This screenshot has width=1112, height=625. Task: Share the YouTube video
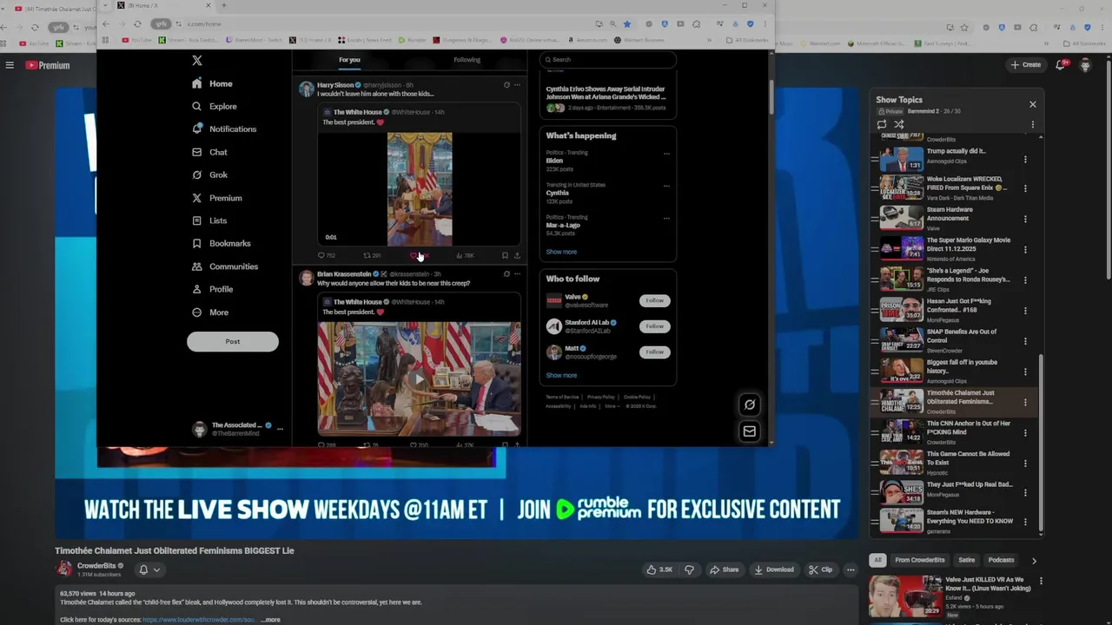724,569
